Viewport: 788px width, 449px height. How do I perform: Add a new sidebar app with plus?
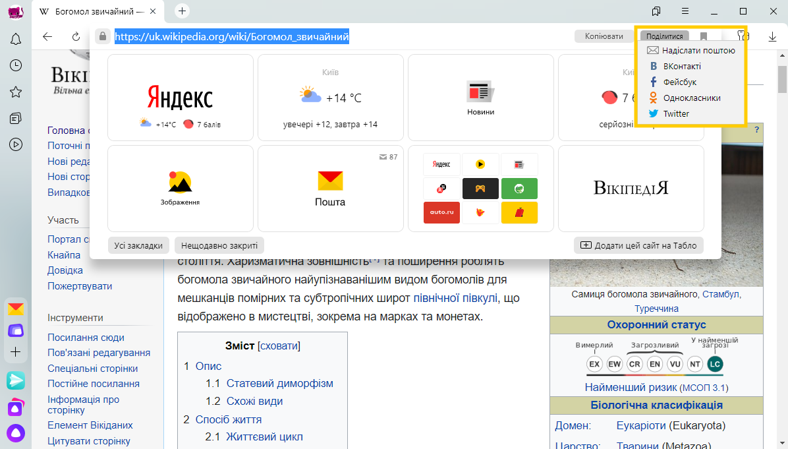pyautogui.click(x=16, y=352)
